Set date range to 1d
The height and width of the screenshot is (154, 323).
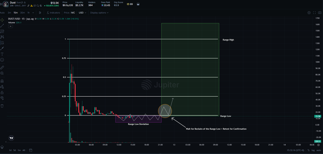point(10,150)
